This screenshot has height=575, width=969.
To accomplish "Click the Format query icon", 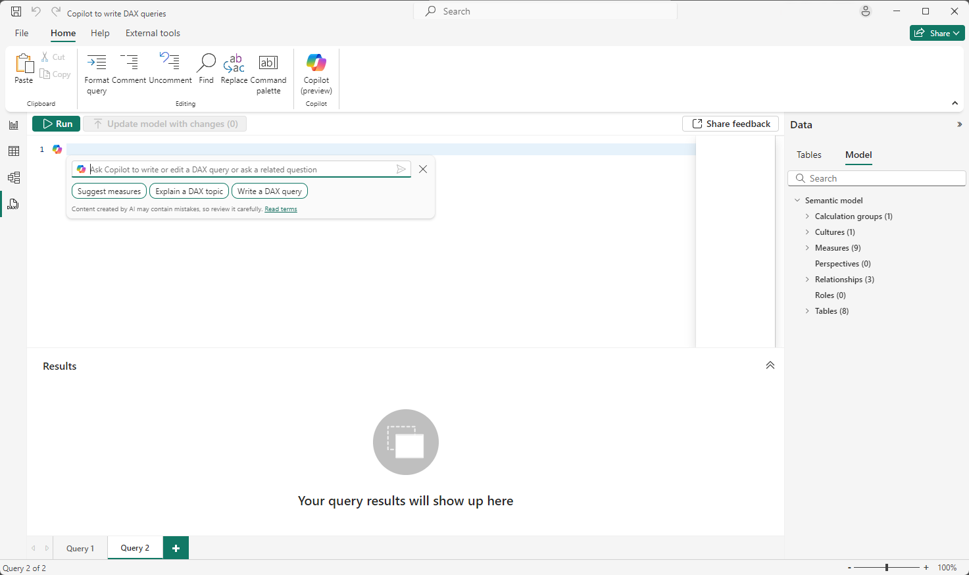I will coord(97,63).
